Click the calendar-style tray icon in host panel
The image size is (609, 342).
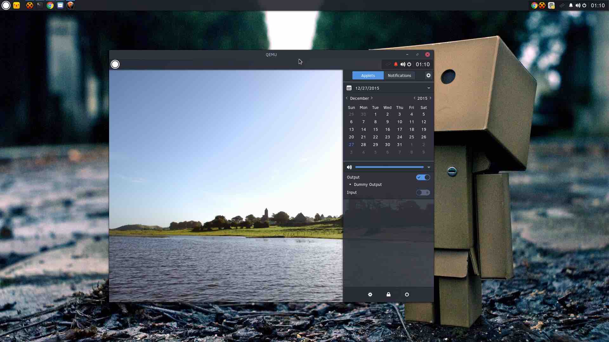551,5
